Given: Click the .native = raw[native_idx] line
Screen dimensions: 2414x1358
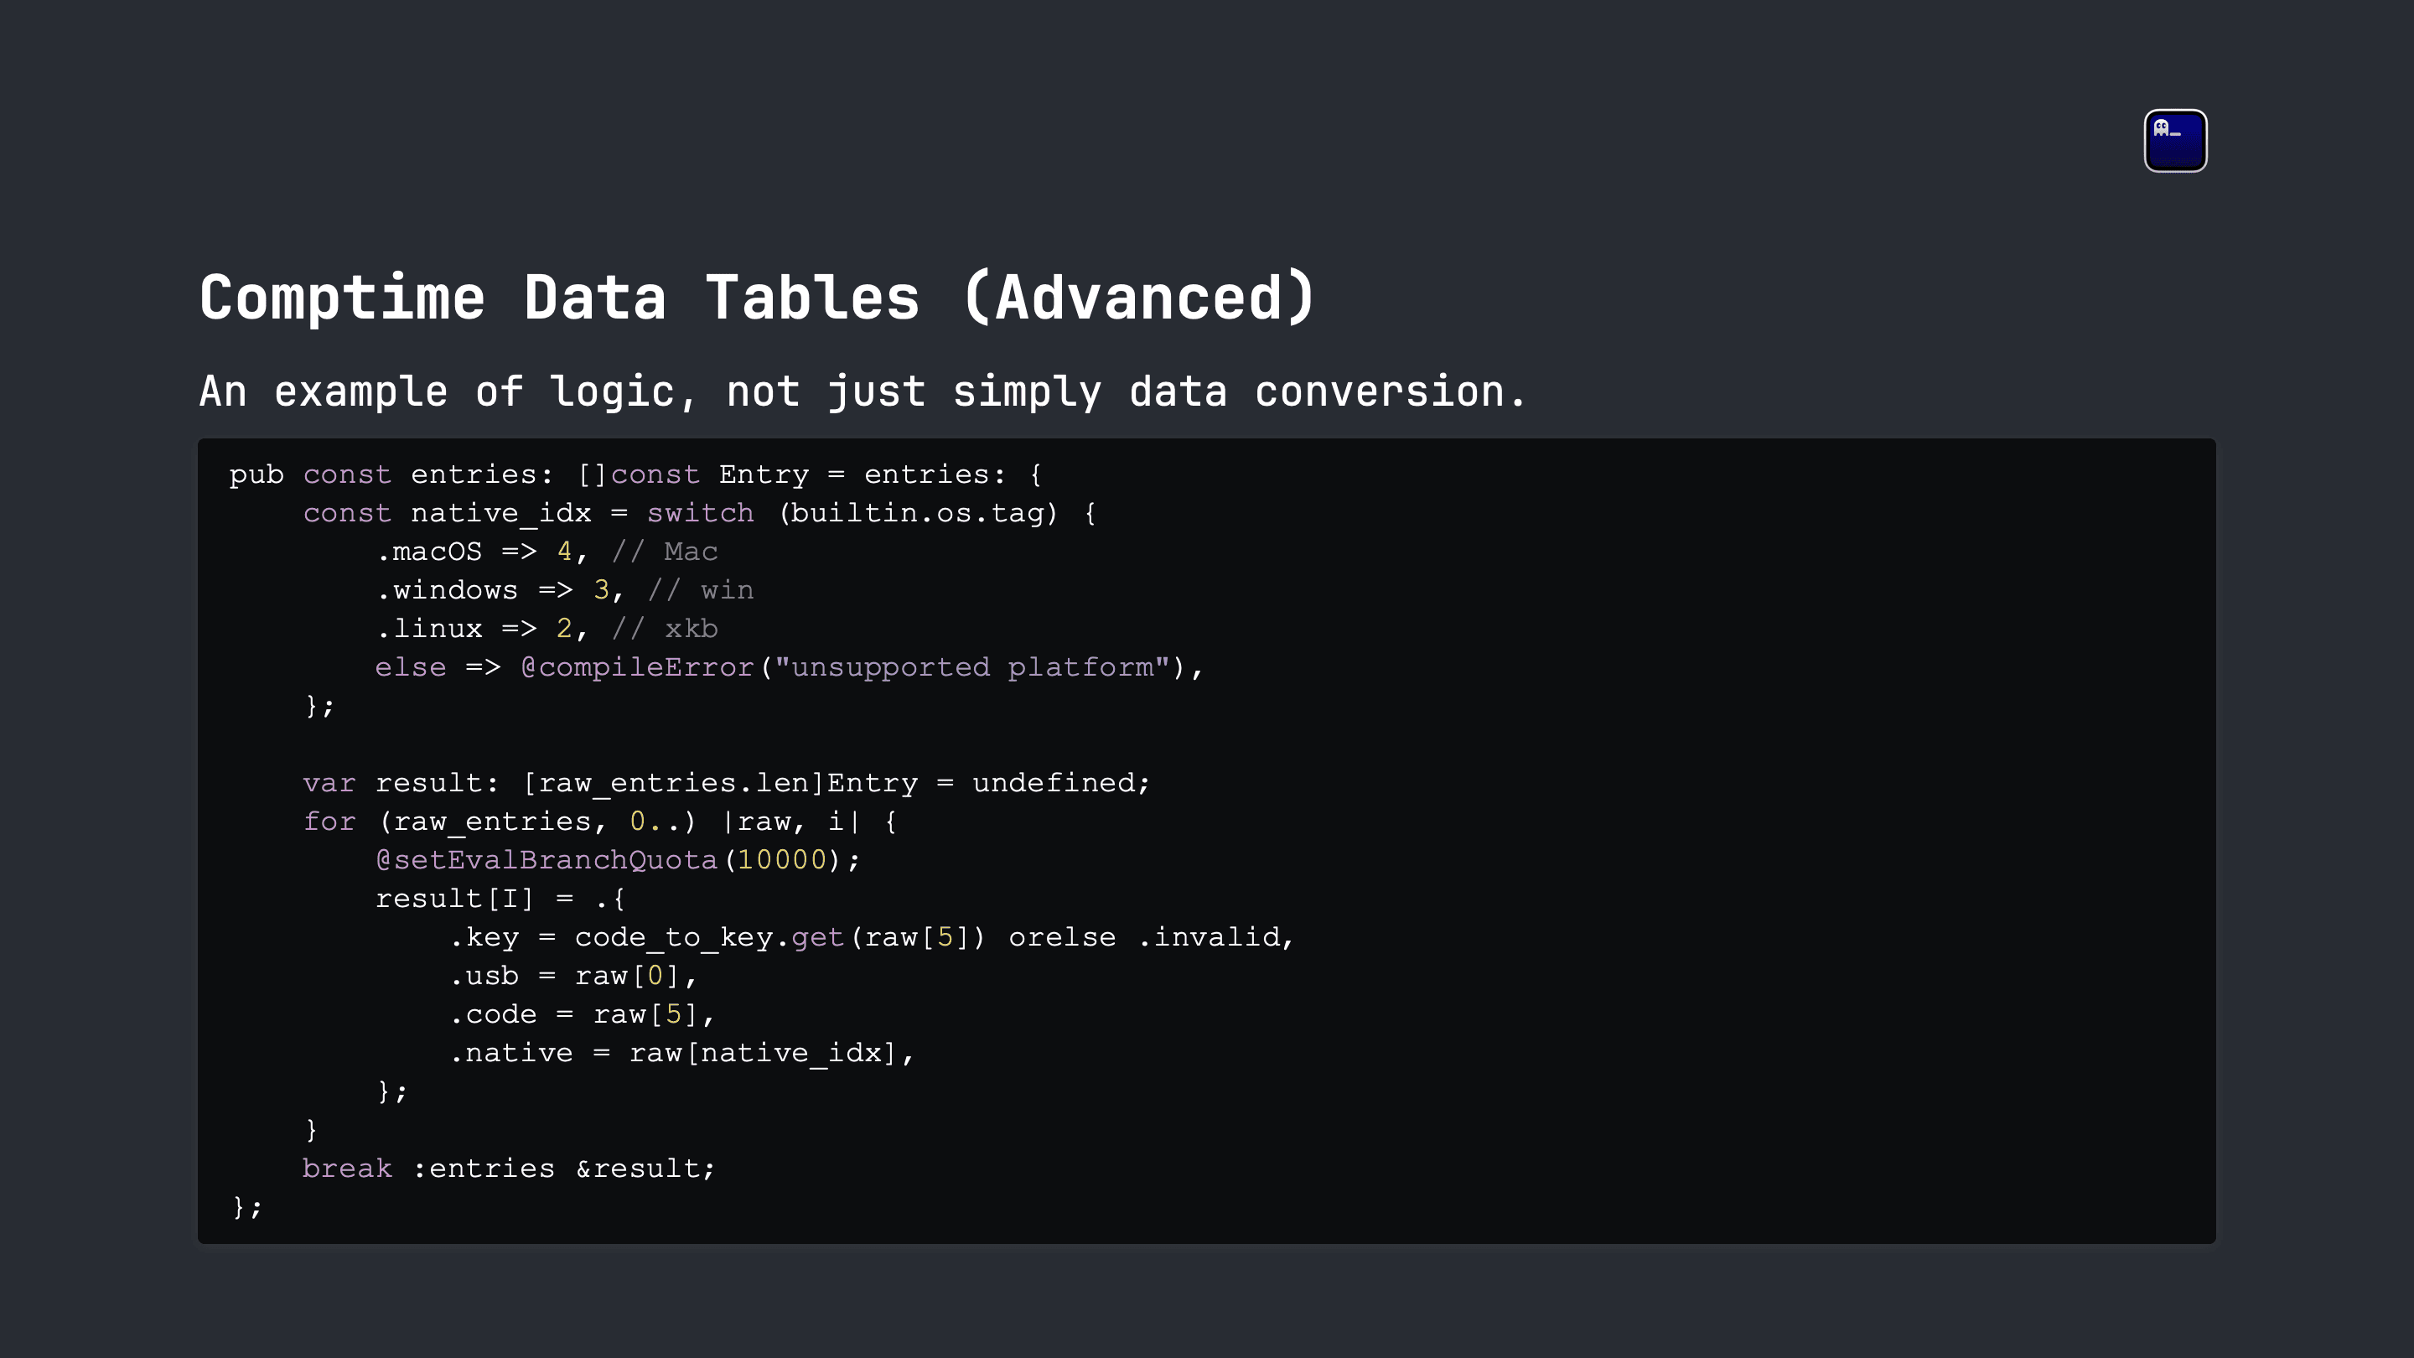Looking at the screenshot, I should (682, 1054).
